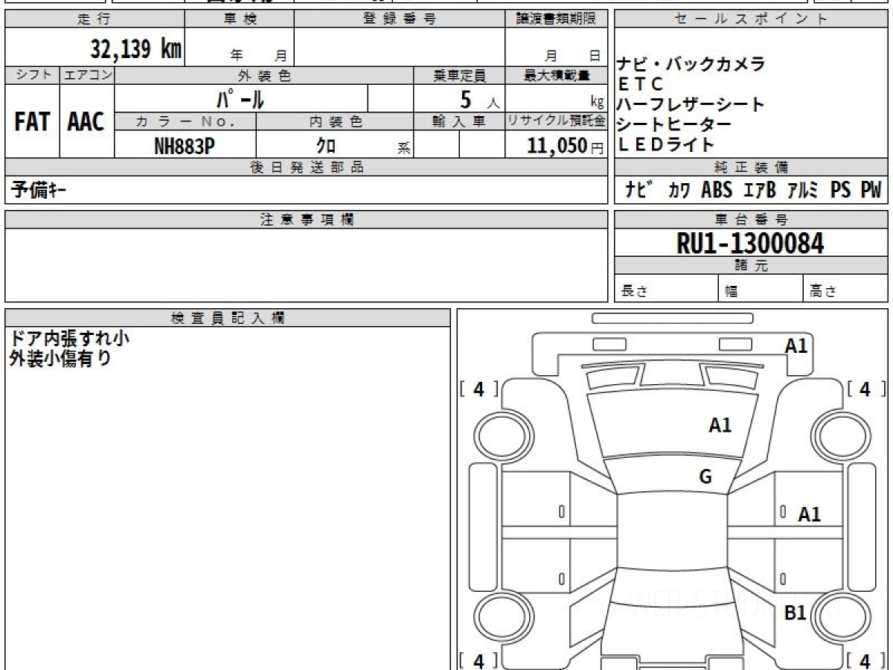The image size is (893, 670).
Task: Select the リサイクル預託金 header
Action: 557,121
